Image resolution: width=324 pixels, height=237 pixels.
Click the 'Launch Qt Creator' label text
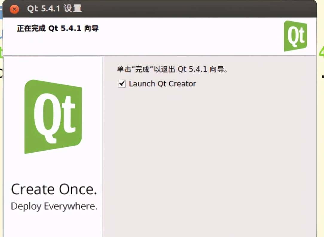tap(162, 84)
